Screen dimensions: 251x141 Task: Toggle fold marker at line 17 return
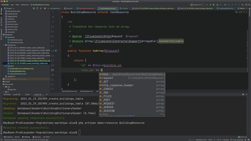[60, 60]
